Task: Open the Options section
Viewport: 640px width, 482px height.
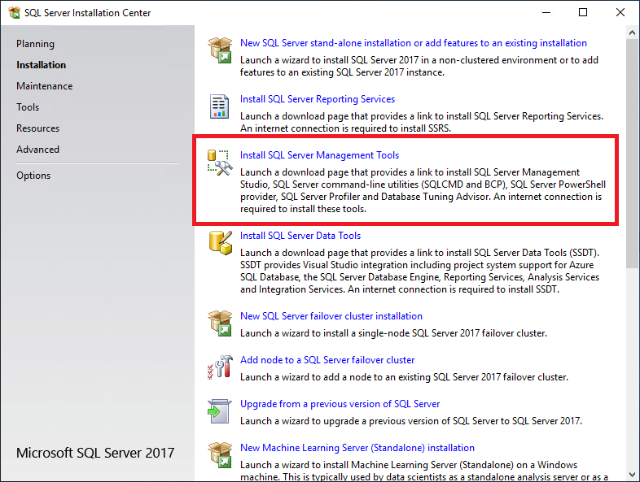Action: (33, 176)
